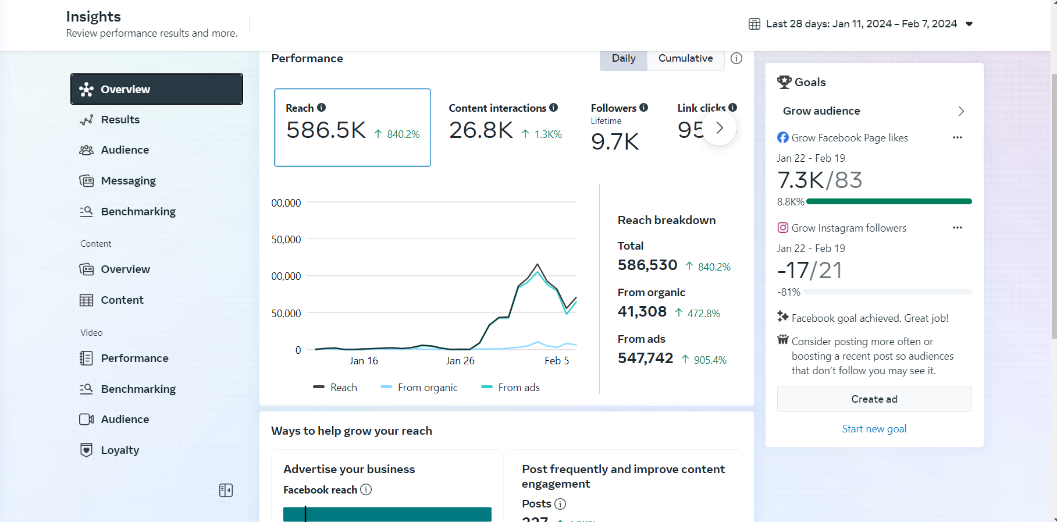Viewport: 1057px width, 522px height.
Task: Switch the chart to Cumulative view
Action: [685, 58]
